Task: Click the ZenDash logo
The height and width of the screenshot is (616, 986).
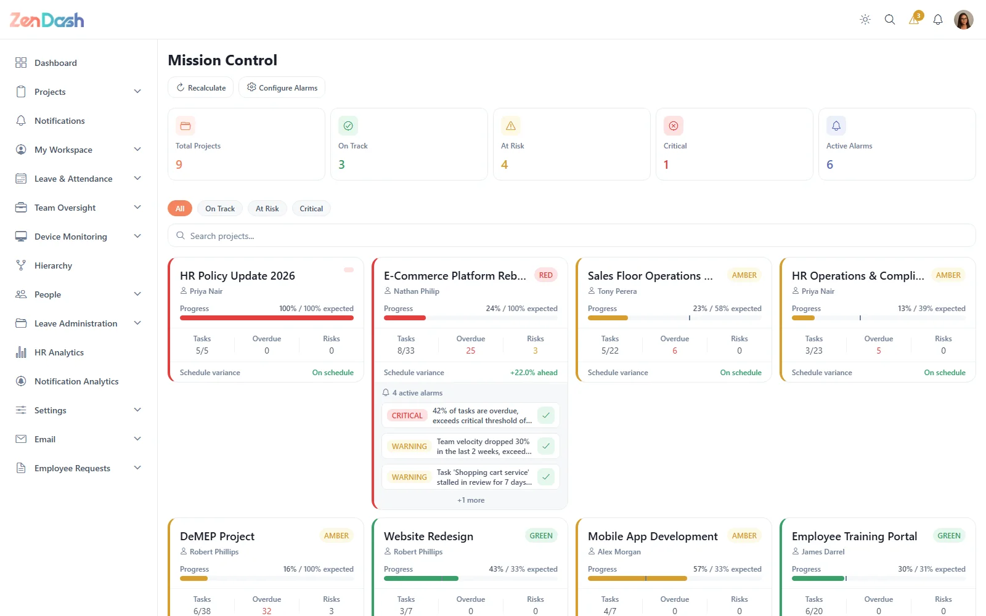Action: [x=47, y=20]
